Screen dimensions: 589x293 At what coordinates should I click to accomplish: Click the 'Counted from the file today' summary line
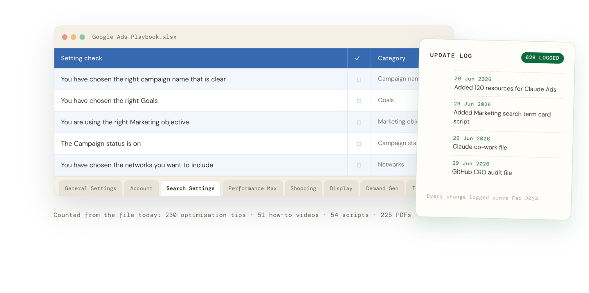(234, 215)
